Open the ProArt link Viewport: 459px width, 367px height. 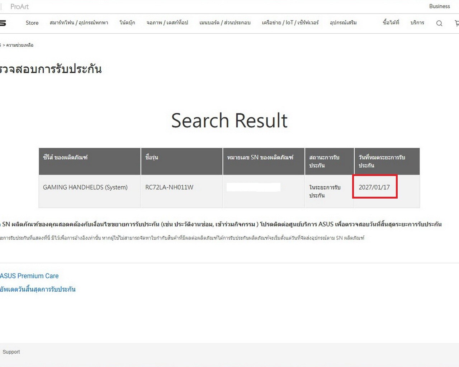pyautogui.click(x=20, y=6)
